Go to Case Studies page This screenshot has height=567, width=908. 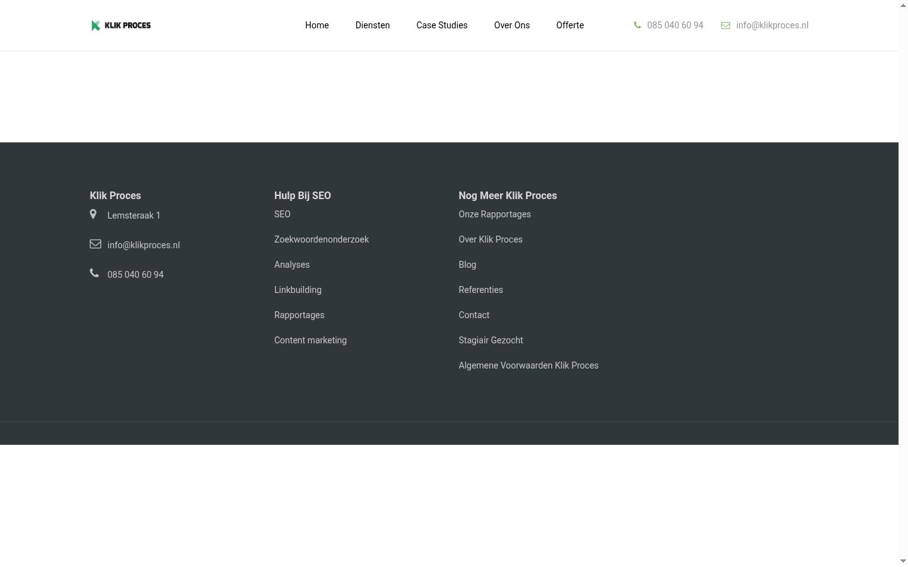click(x=442, y=25)
